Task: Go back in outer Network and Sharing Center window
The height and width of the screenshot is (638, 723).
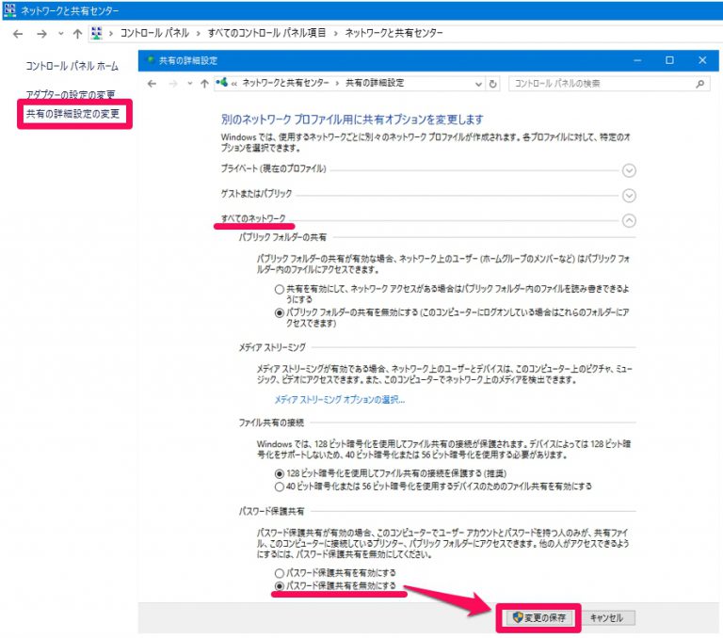Action: click(18, 34)
